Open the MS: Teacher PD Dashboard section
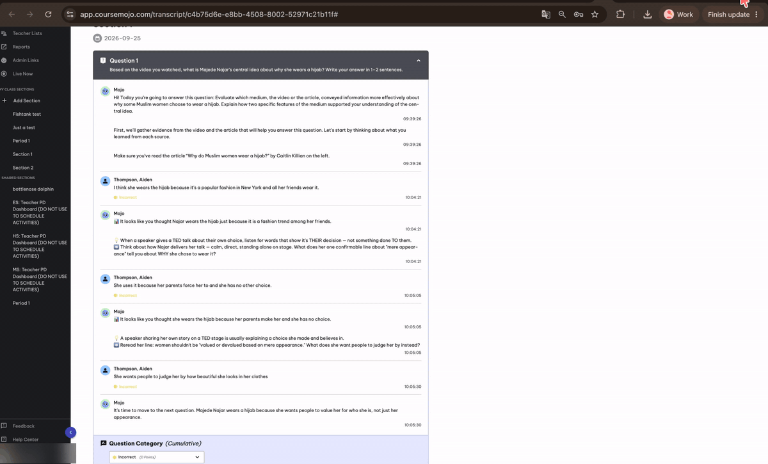This screenshot has width=768, height=464. pyautogui.click(x=40, y=280)
